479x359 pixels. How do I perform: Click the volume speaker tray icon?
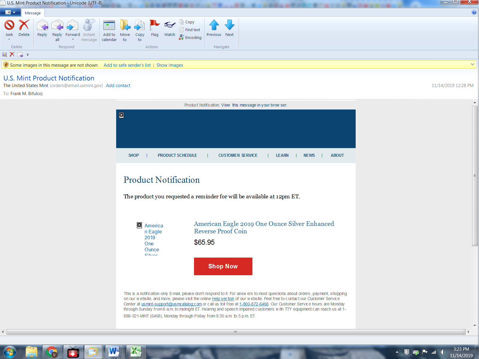coord(443,352)
